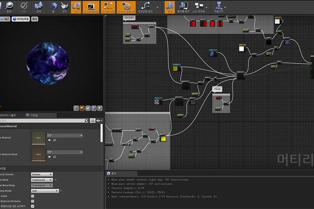Viewport: 314px width, 209px height.
Task: Open the Physical Material asset dropdown
Action: [x=65, y=135]
